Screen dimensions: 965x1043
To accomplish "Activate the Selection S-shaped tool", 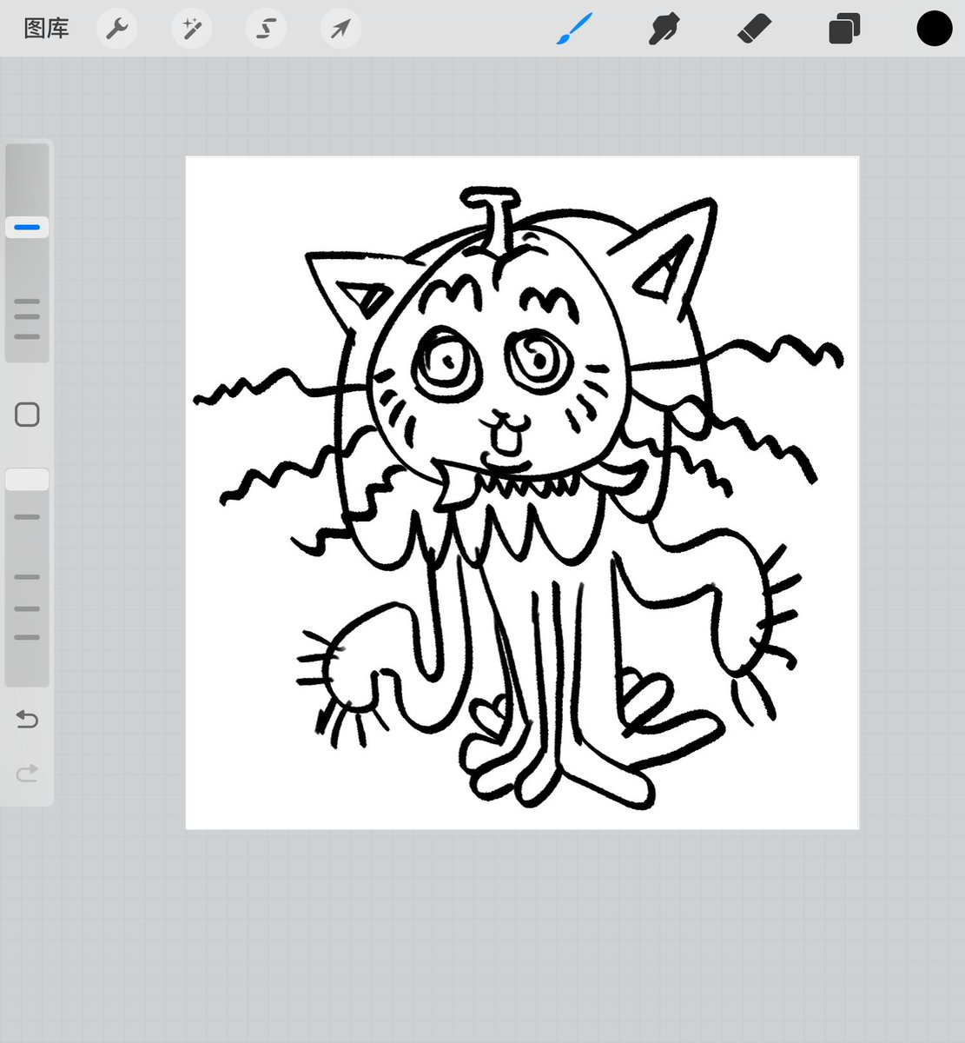I will point(266,29).
